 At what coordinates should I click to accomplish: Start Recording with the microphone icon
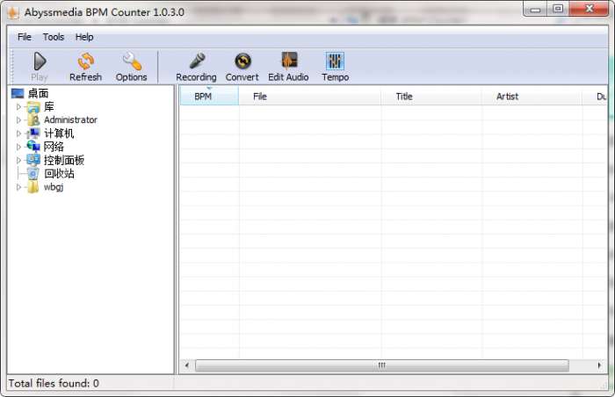(x=197, y=61)
